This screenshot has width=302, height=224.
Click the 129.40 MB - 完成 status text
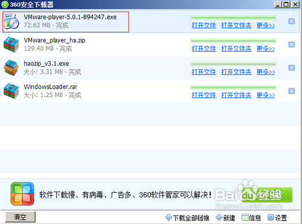pos(48,49)
